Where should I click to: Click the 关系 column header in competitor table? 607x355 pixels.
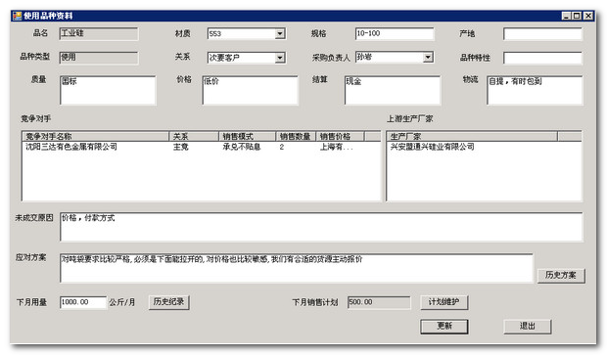[x=194, y=136]
